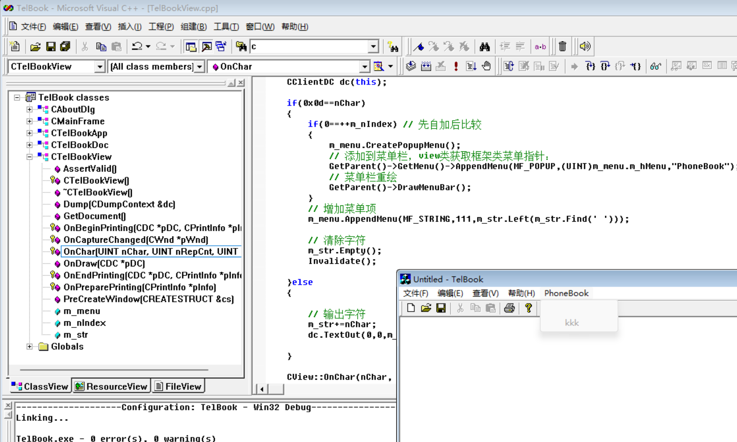The image size is (737, 442).
Task: Switch to the ClassView tab
Action: pyautogui.click(x=40, y=386)
